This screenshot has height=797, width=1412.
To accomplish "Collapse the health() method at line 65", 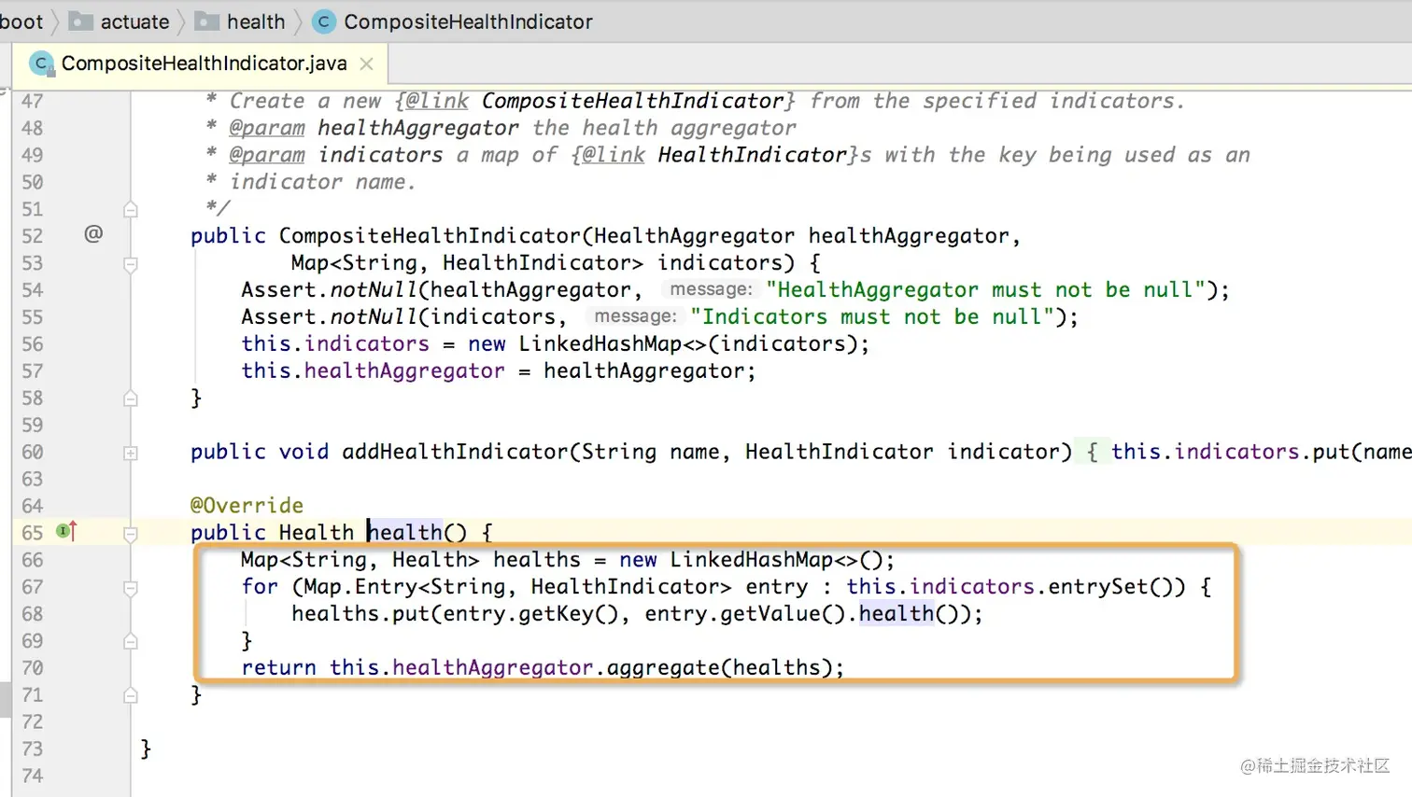I will 131,535.
